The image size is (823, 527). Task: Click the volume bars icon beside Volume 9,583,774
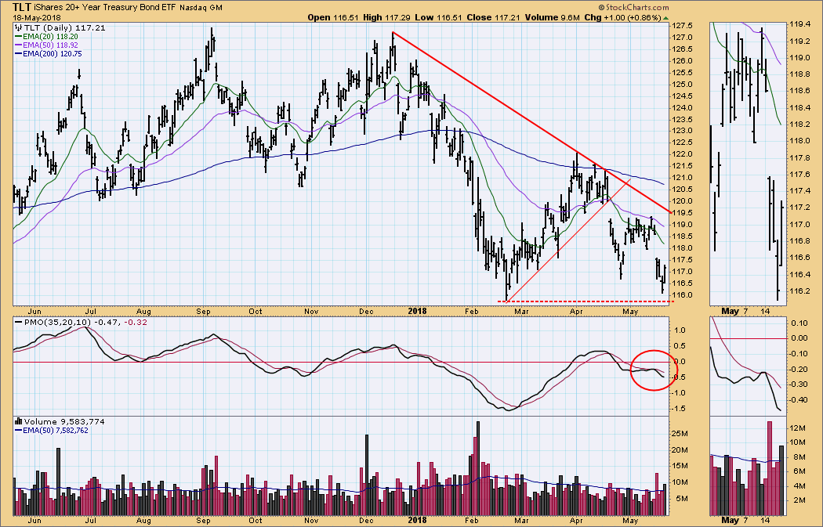(x=18, y=421)
